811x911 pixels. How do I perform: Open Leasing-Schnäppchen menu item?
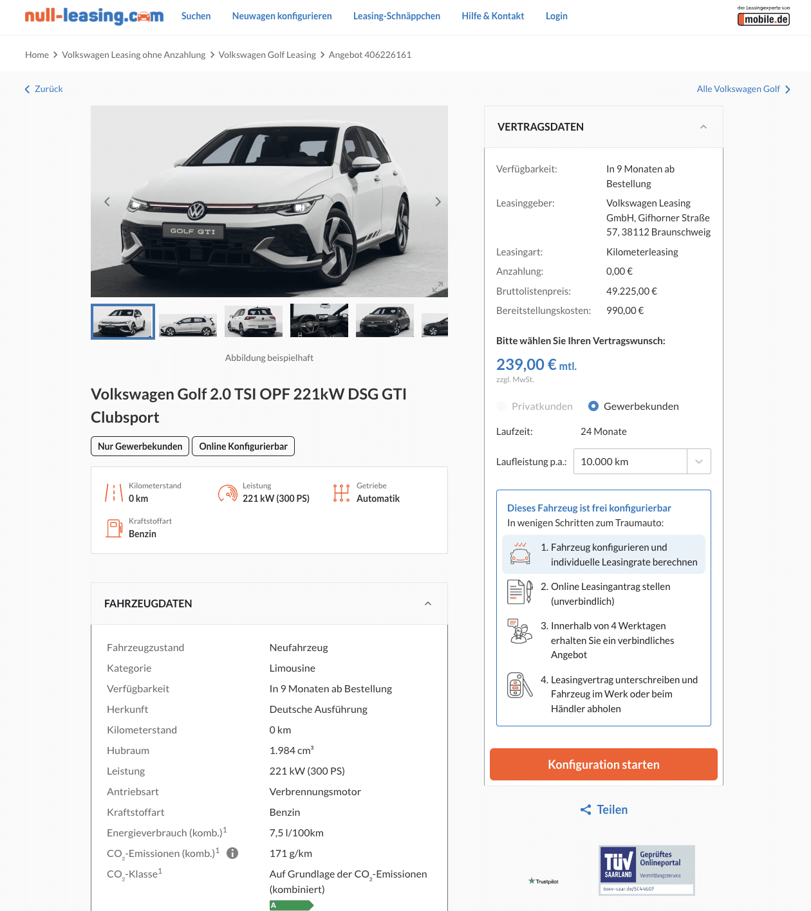tap(396, 16)
